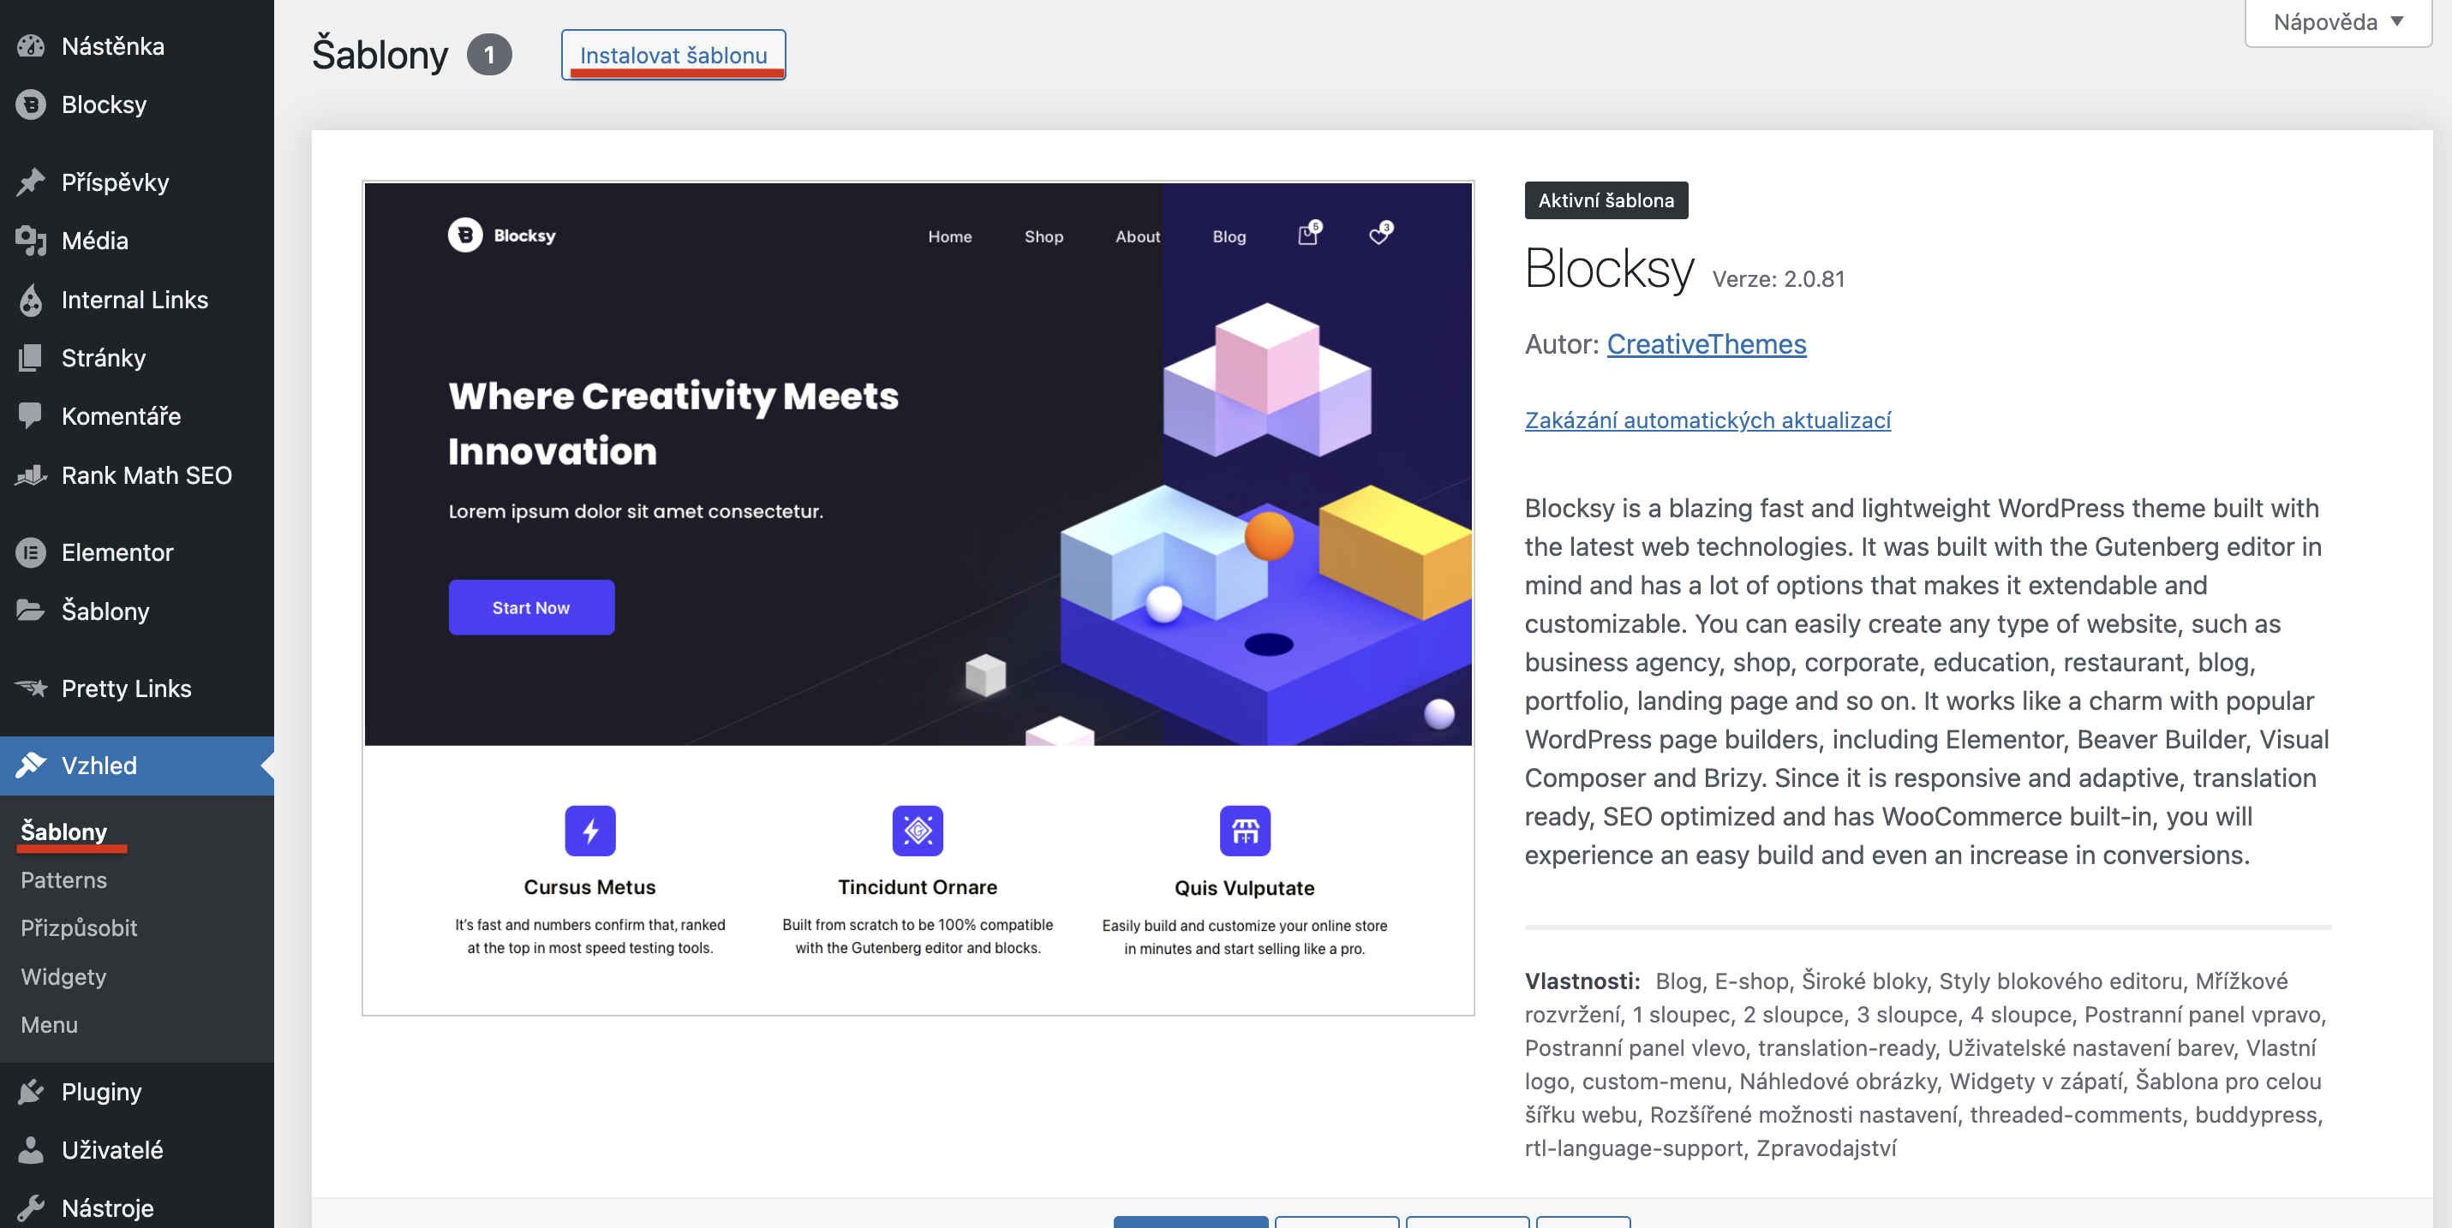Click the wishlist heart icon in preview
The height and width of the screenshot is (1228, 2452).
point(1380,234)
